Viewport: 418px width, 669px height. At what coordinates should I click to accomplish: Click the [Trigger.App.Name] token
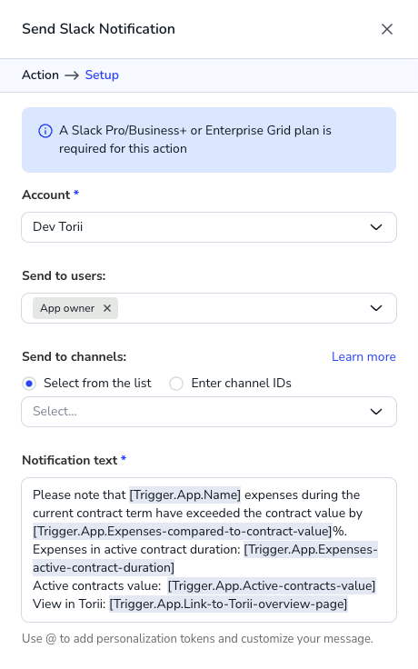click(185, 494)
